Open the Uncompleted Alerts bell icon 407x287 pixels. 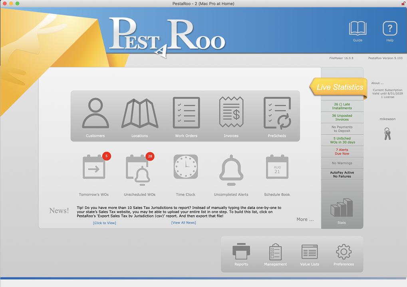pos(231,170)
